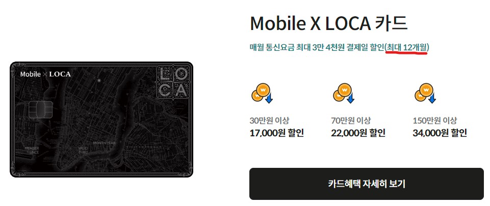The width and height of the screenshot is (490, 206).
Task: Click the LOCA emblem on the card
Action: 172,82
